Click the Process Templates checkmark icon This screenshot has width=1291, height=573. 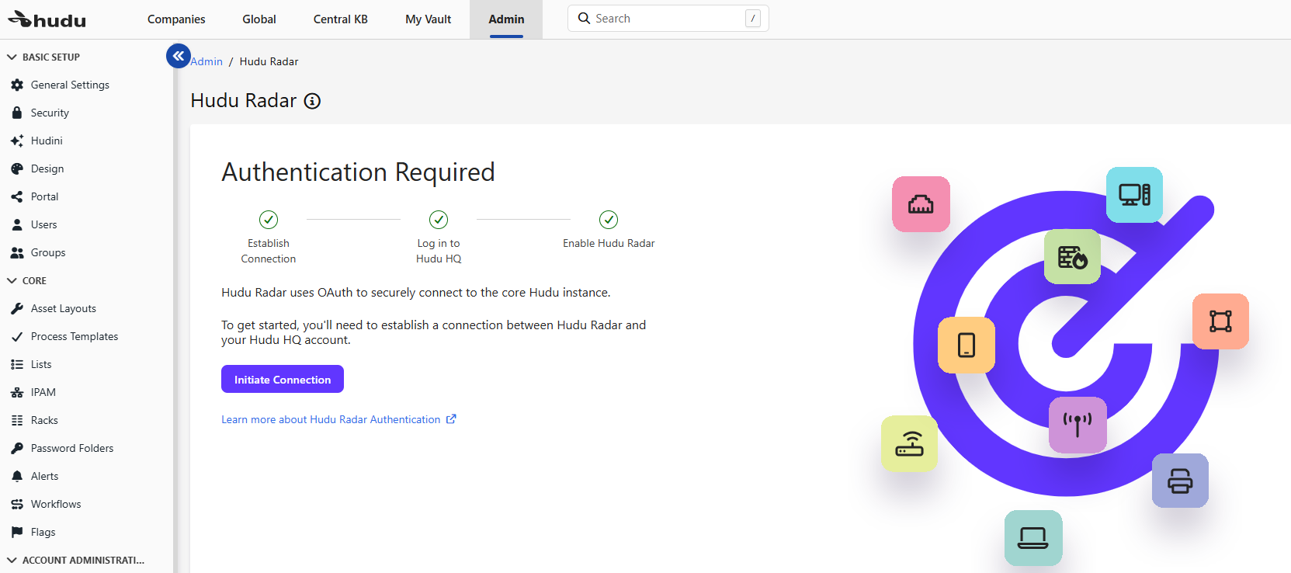click(x=17, y=336)
